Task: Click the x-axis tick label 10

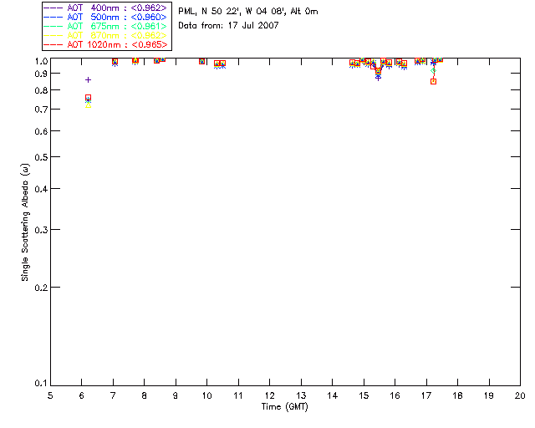Action: [206, 395]
